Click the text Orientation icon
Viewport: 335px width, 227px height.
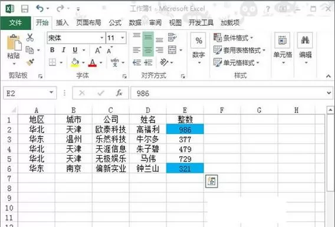(x=165, y=62)
